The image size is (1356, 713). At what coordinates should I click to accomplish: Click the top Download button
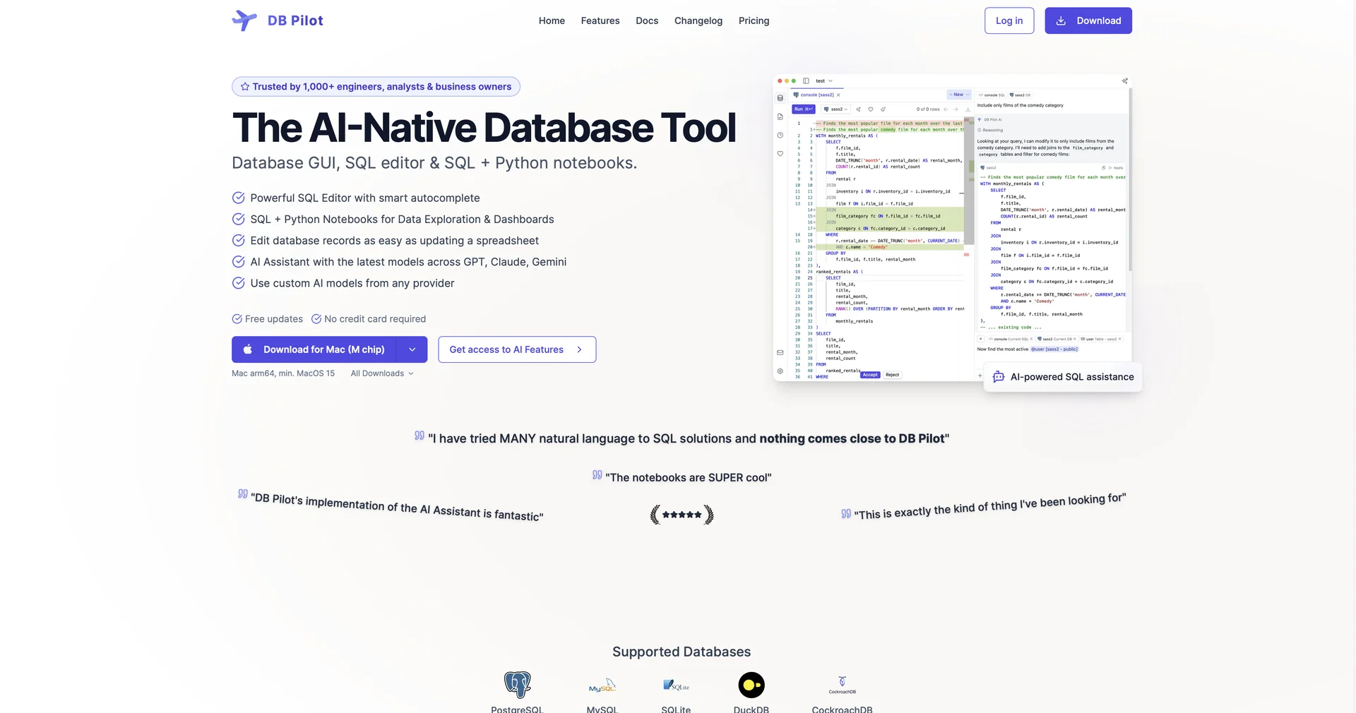(x=1088, y=20)
